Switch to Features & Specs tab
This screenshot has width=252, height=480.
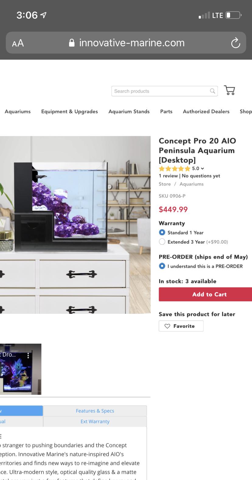click(95, 411)
